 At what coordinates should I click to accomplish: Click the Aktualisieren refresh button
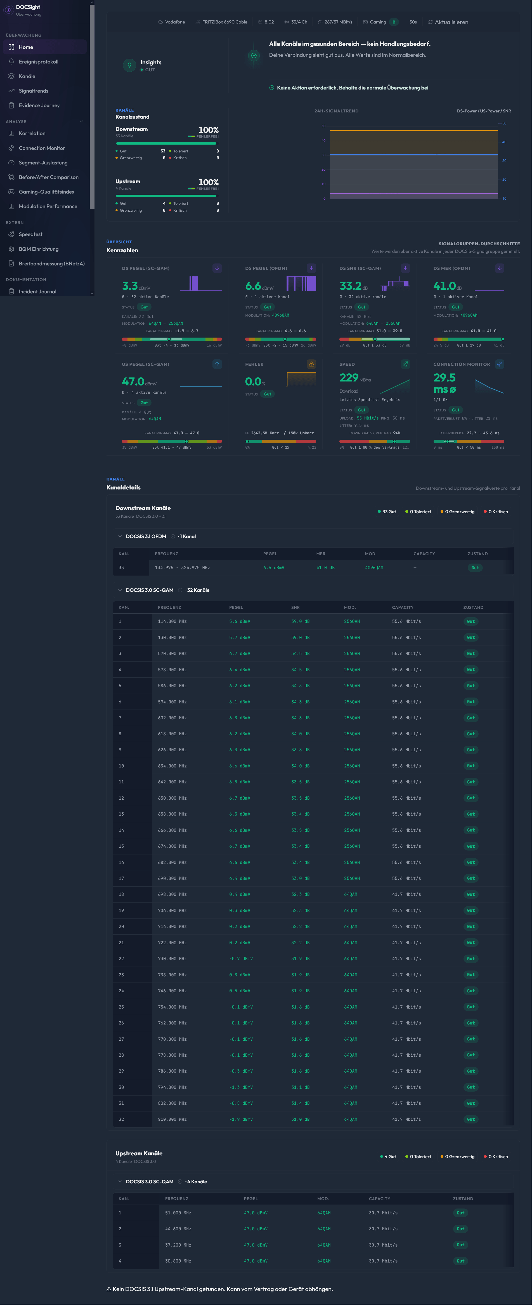(448, 22)
